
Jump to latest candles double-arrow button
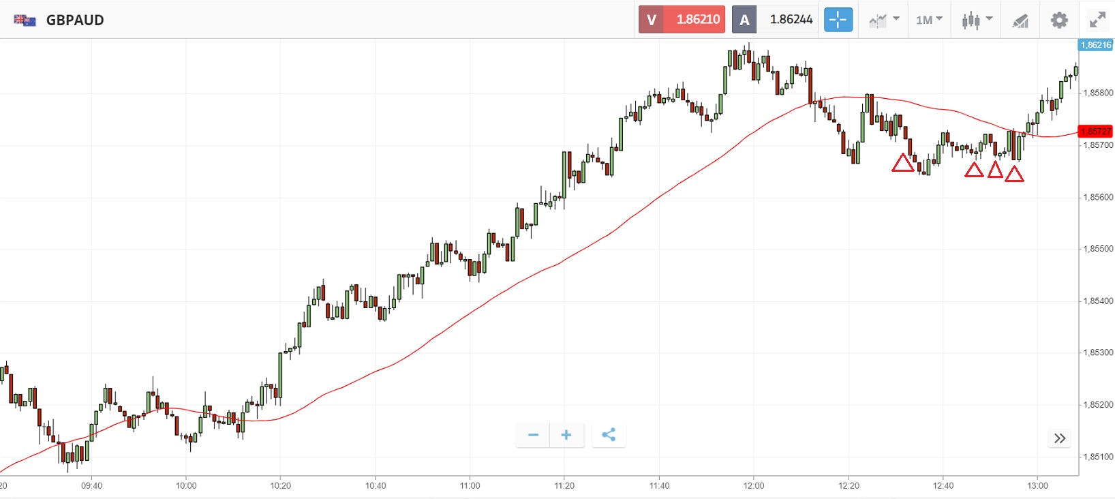(1060, 438)
